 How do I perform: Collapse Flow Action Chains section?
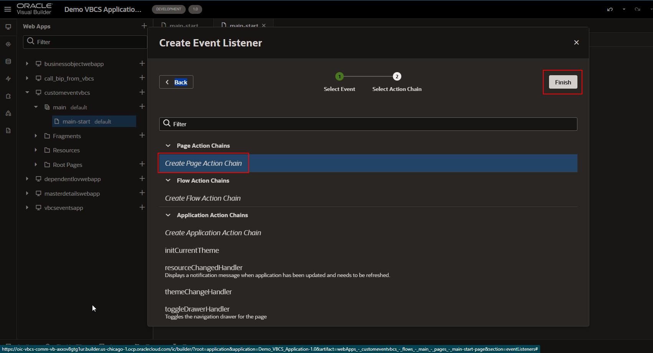(168, 180)
